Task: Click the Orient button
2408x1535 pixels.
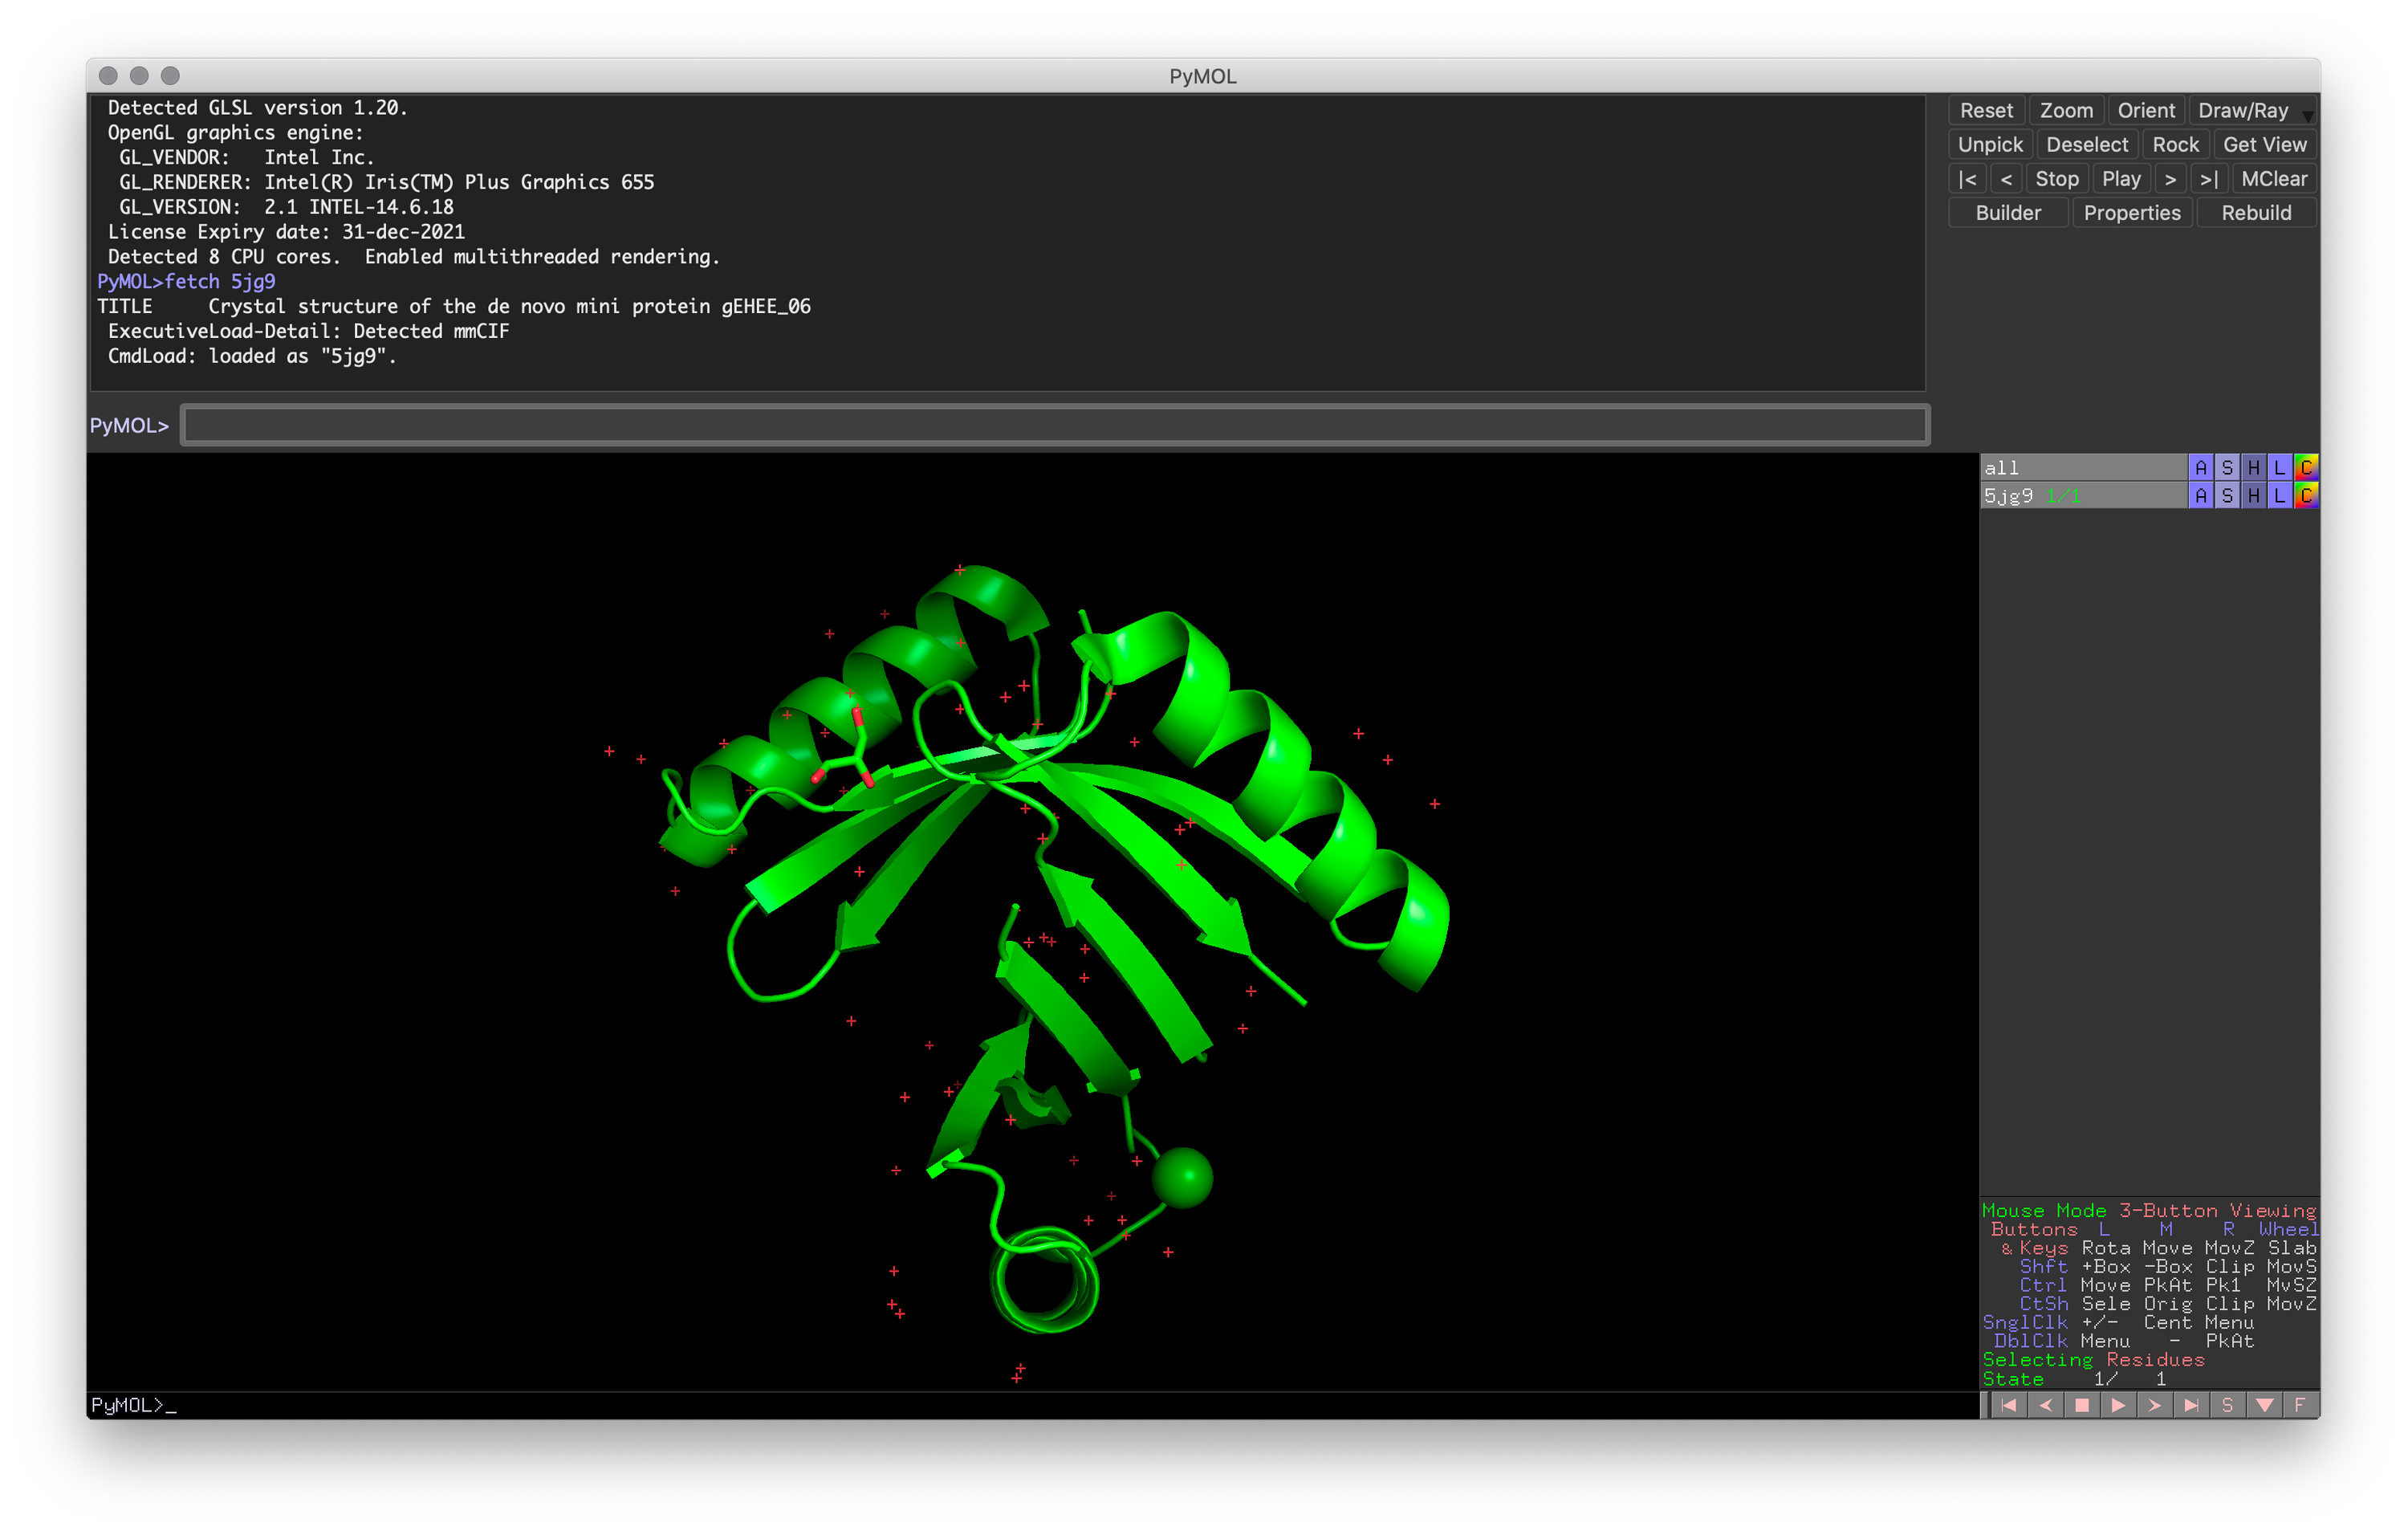Action: (2146, 110)
